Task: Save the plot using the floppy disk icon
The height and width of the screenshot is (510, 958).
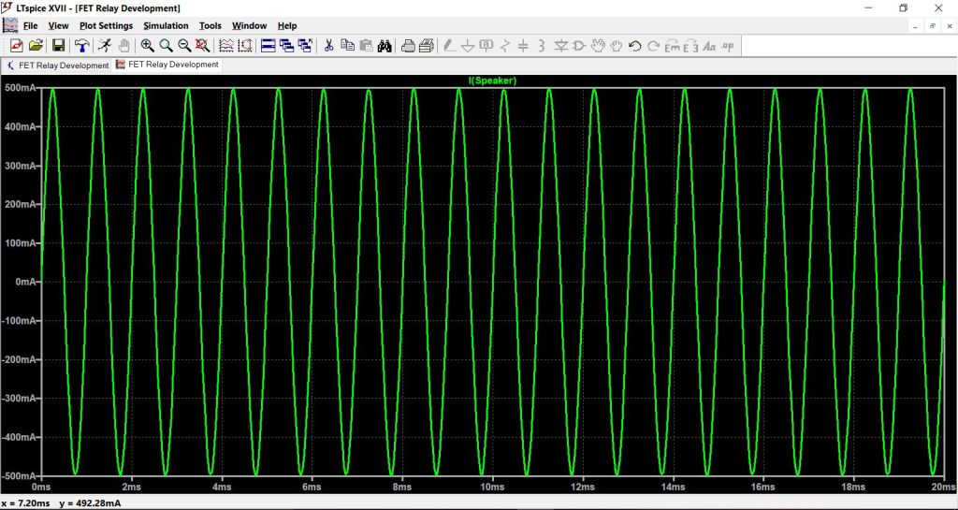Action: coord(59,46)
